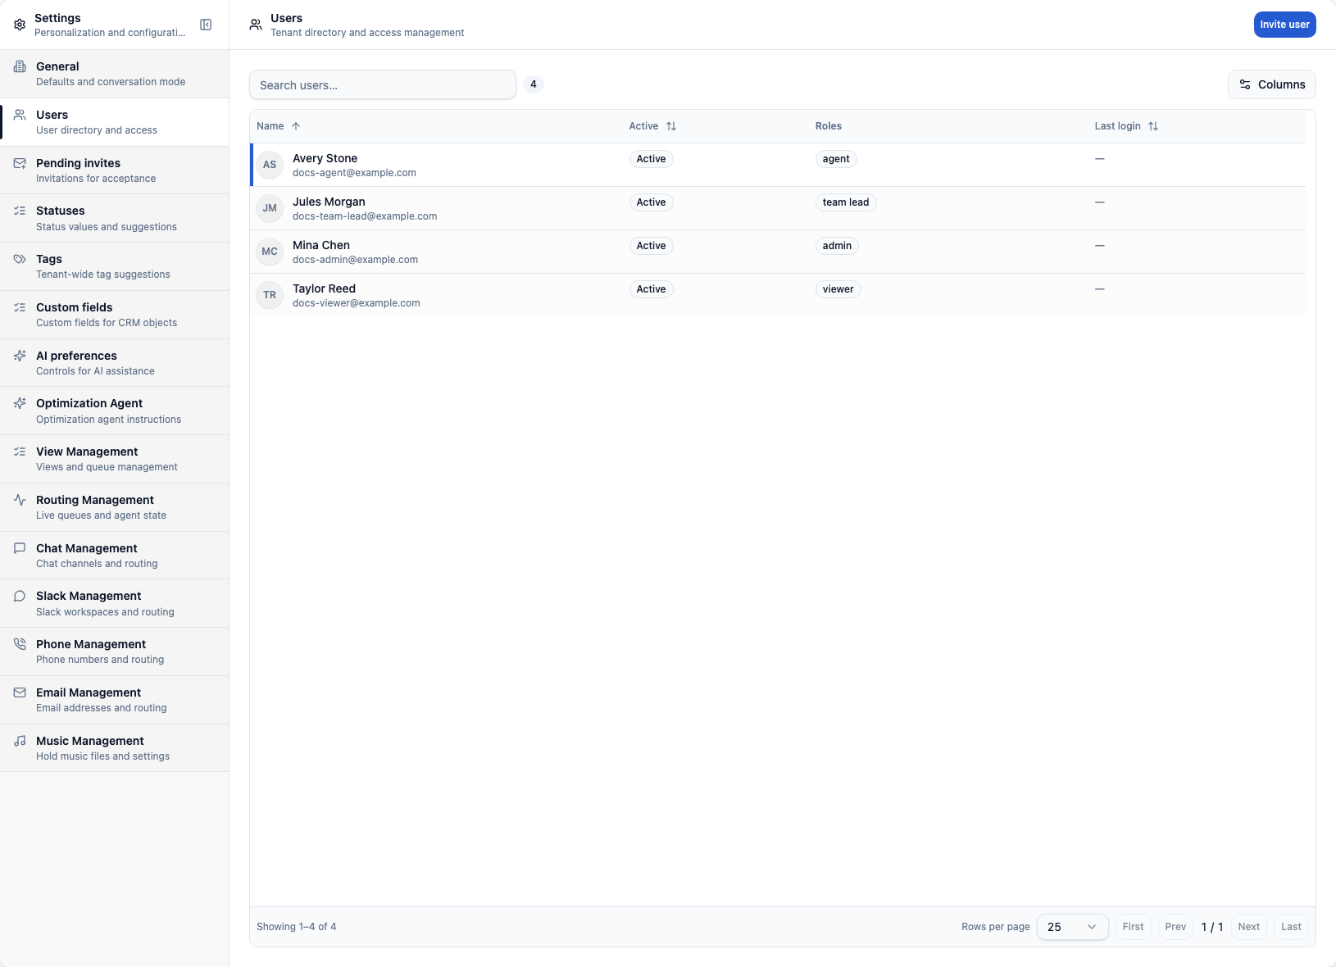Viewport: 1336px width, 967px height.
Task: Click the MC avatar for Mina Chen
Action: click(x=270, y=252)
